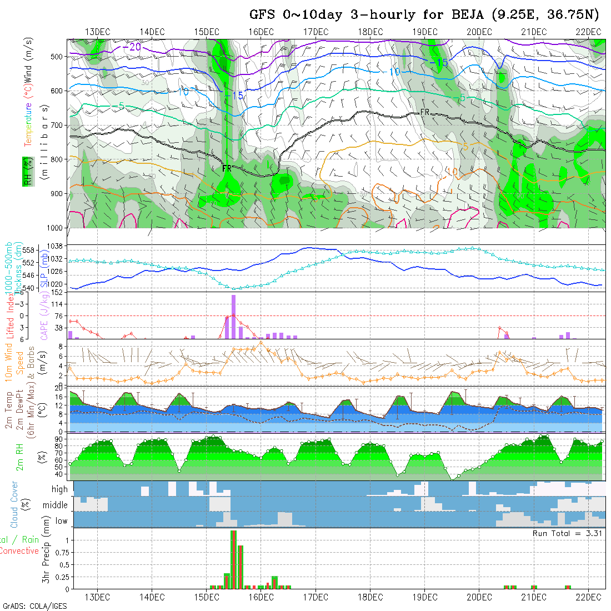
Task: Pick the 20DEC marker along the bottom axis
Action: 479,597
